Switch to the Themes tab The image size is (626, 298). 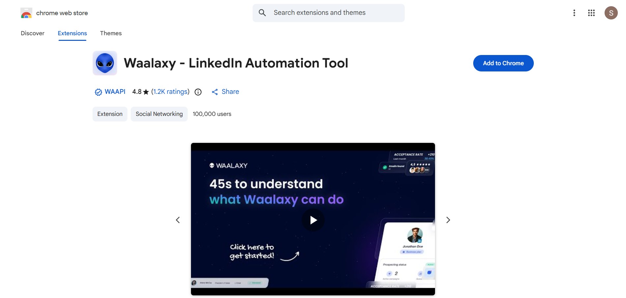pyautogui.click(x=111, y=33)
